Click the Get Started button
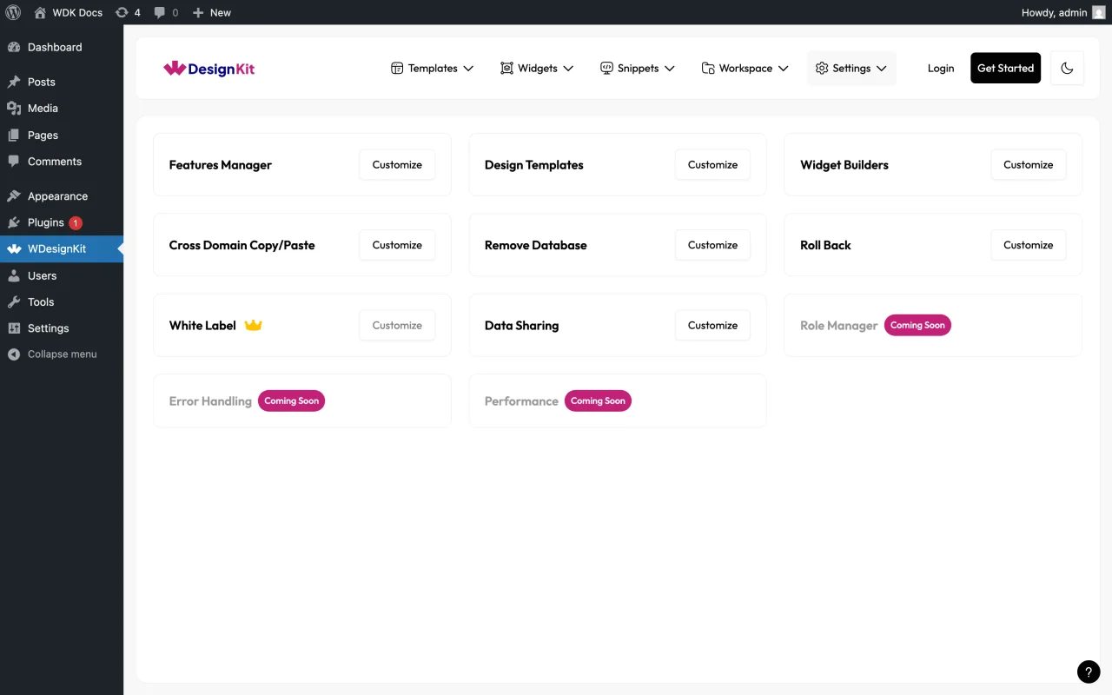Screen dimensions: 1112x695 (x=1005, y=68)
